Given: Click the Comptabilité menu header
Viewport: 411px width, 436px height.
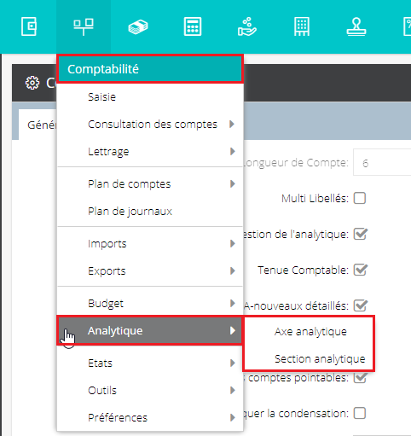Looking at the screenshot, I should point(150,69).
